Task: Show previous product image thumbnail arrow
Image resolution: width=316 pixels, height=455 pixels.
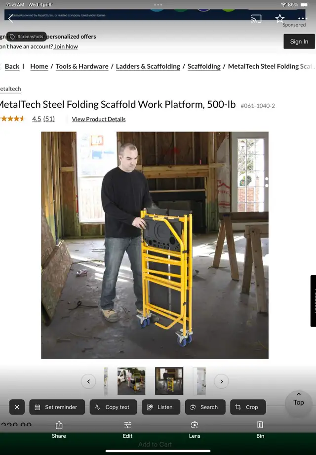Action: (x=89, y=381)
